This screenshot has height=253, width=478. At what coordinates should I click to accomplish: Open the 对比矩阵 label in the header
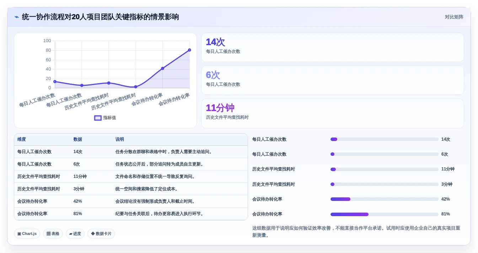click(x=454, y=17)
